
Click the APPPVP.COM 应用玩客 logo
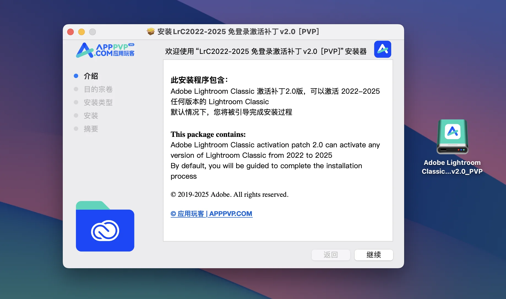(x=105, y=50)
